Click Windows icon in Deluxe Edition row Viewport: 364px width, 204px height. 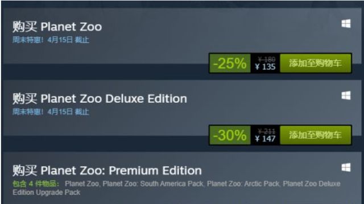click(346, 96)
